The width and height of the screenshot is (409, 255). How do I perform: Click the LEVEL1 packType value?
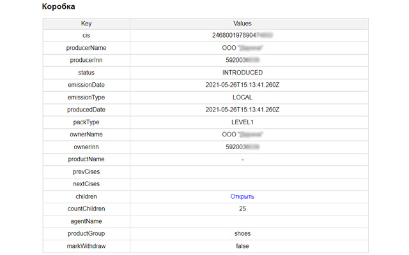pos(242,122)
